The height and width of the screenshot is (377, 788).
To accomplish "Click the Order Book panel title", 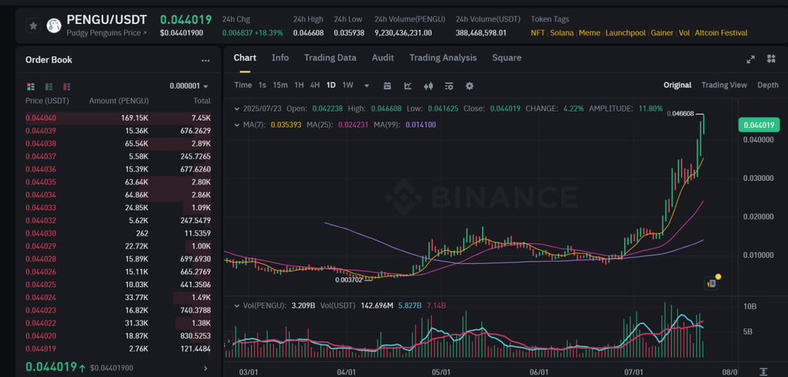I will (x=48, y=60).
